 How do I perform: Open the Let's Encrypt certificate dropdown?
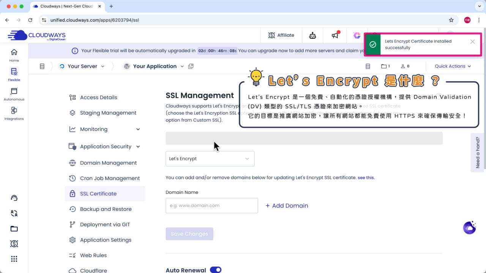point(210,158)
